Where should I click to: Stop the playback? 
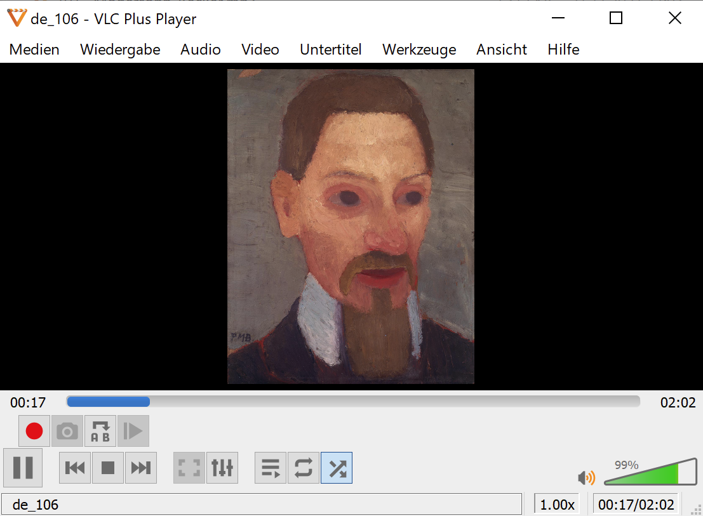[108, 468]
